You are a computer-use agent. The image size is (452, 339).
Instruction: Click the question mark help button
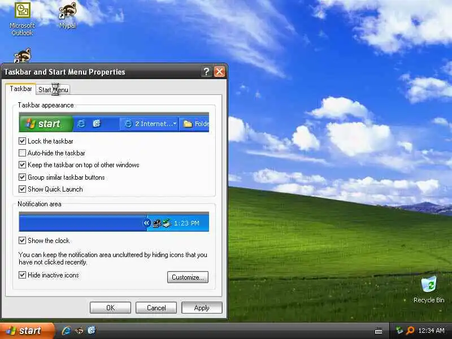coord(206,72)
